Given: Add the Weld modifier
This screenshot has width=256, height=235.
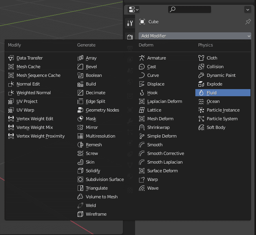Looking at the screenshot, I should pos(87,205).
